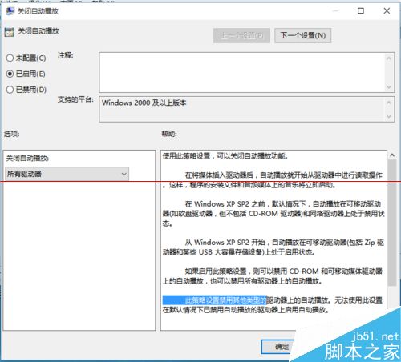
Task: Click the policy setting icon beside 关闭自动播放 heading
Action: [x=9, y=32]
